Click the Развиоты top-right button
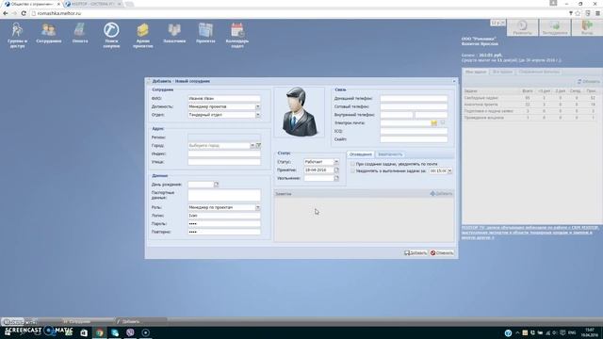 (x=522, y=27)
